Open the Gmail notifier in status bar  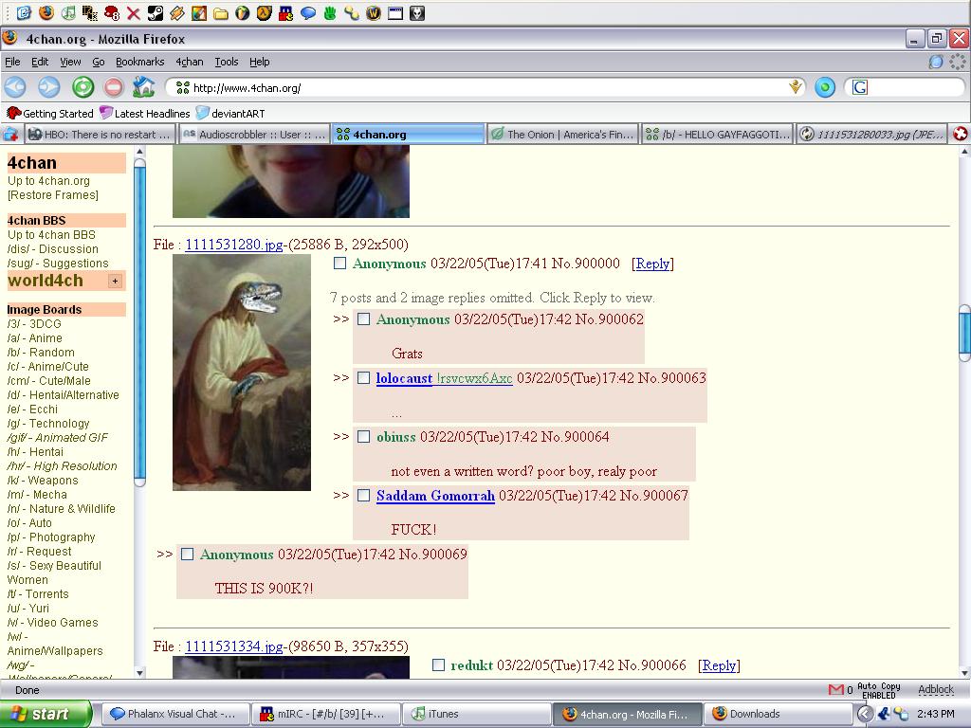(x=835, y=689)
